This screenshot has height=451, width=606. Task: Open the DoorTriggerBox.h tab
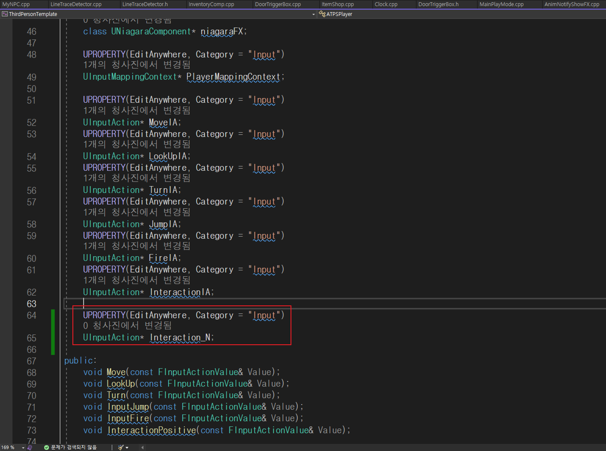pos(438,4)
